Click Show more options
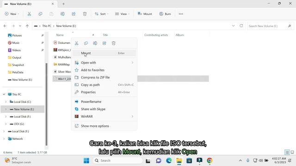296x166 pixels. (104, 126)
